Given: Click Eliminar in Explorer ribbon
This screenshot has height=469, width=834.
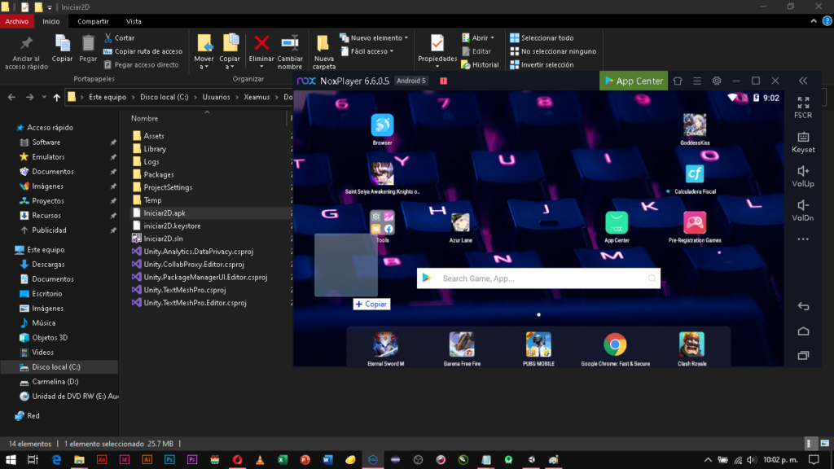Looking at the screenshot, I should 261,51.
